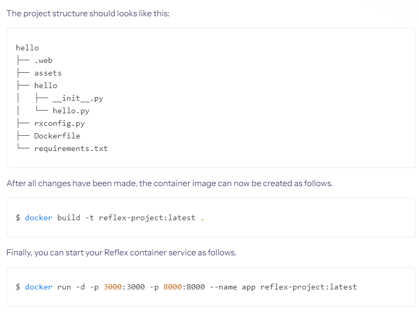The width and height of the screenshot is (419, 312).
Task: Click the "project structure should looks like" sentence
Action: point(88,13)
